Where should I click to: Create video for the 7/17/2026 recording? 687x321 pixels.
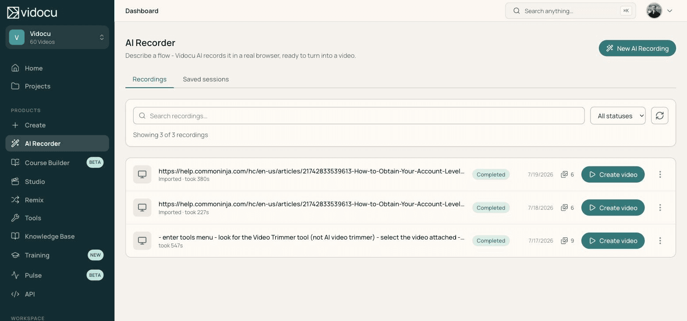[x=613, y=240]
